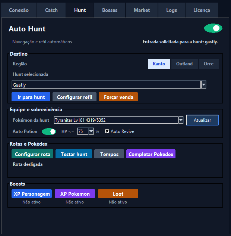Viewport: 231px width, 236px height.
Task: Open the Market tab
Action: (x=142, y=10)
